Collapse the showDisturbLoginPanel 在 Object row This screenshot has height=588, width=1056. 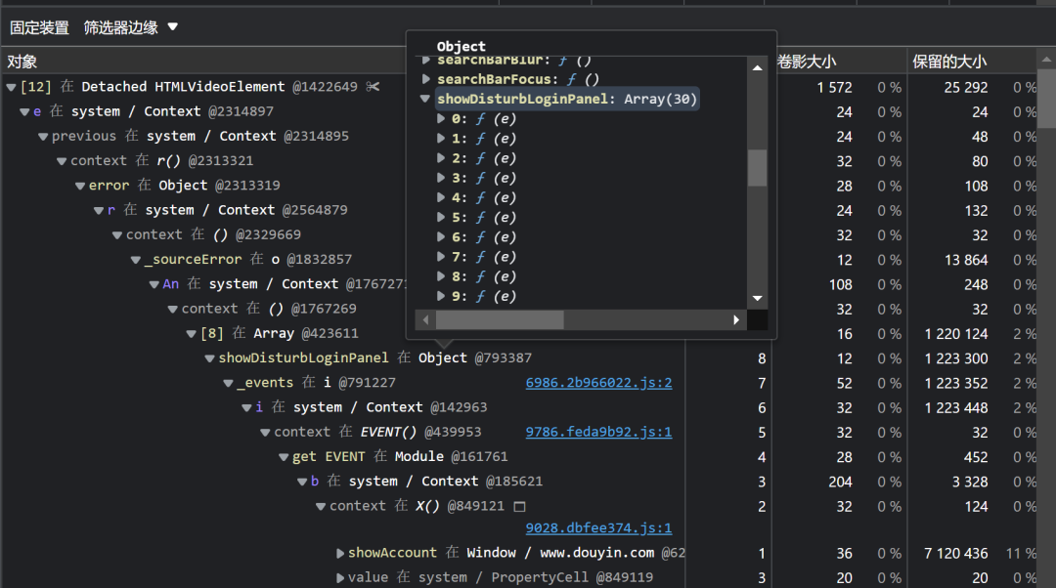[210, 358]
